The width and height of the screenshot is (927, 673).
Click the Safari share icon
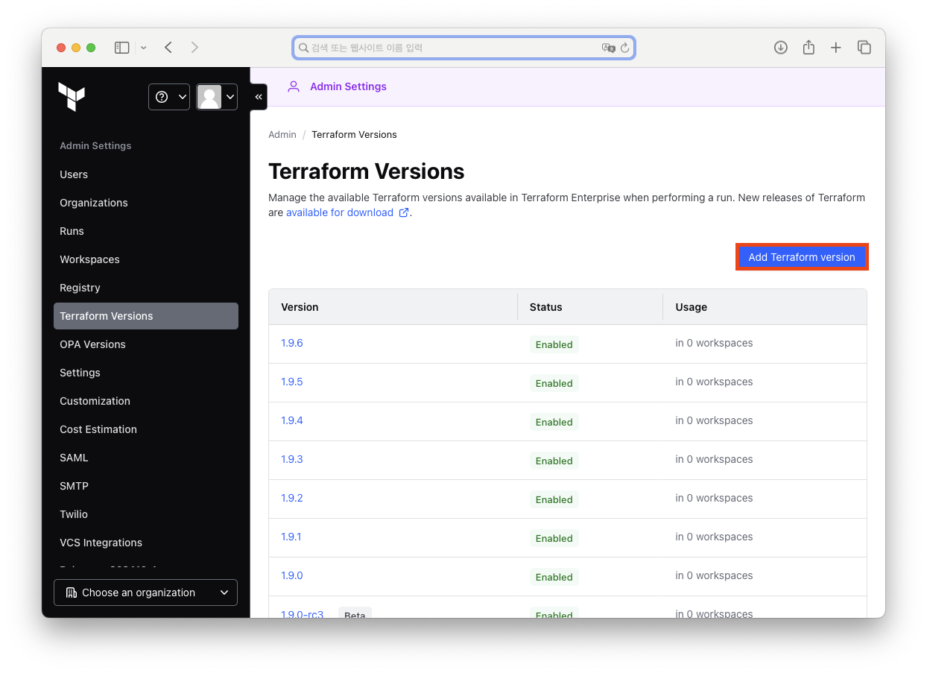[x=809, y=48]
